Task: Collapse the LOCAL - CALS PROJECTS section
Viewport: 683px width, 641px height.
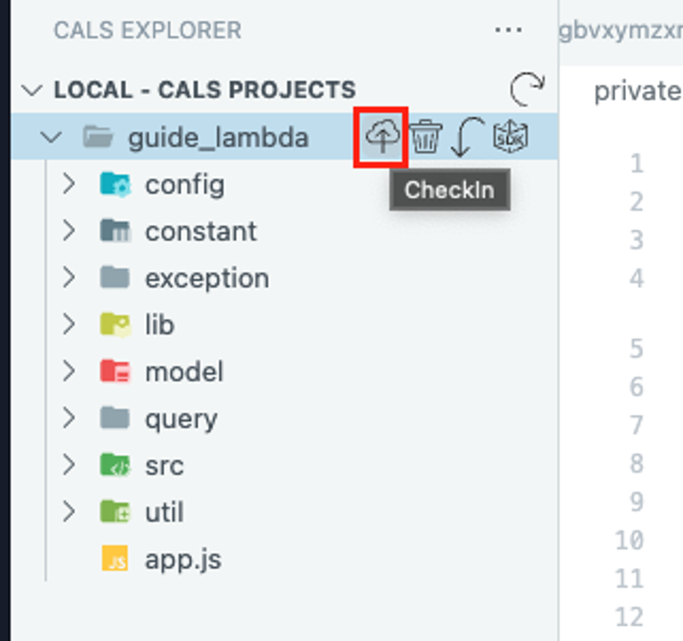Action: point(32,90)
